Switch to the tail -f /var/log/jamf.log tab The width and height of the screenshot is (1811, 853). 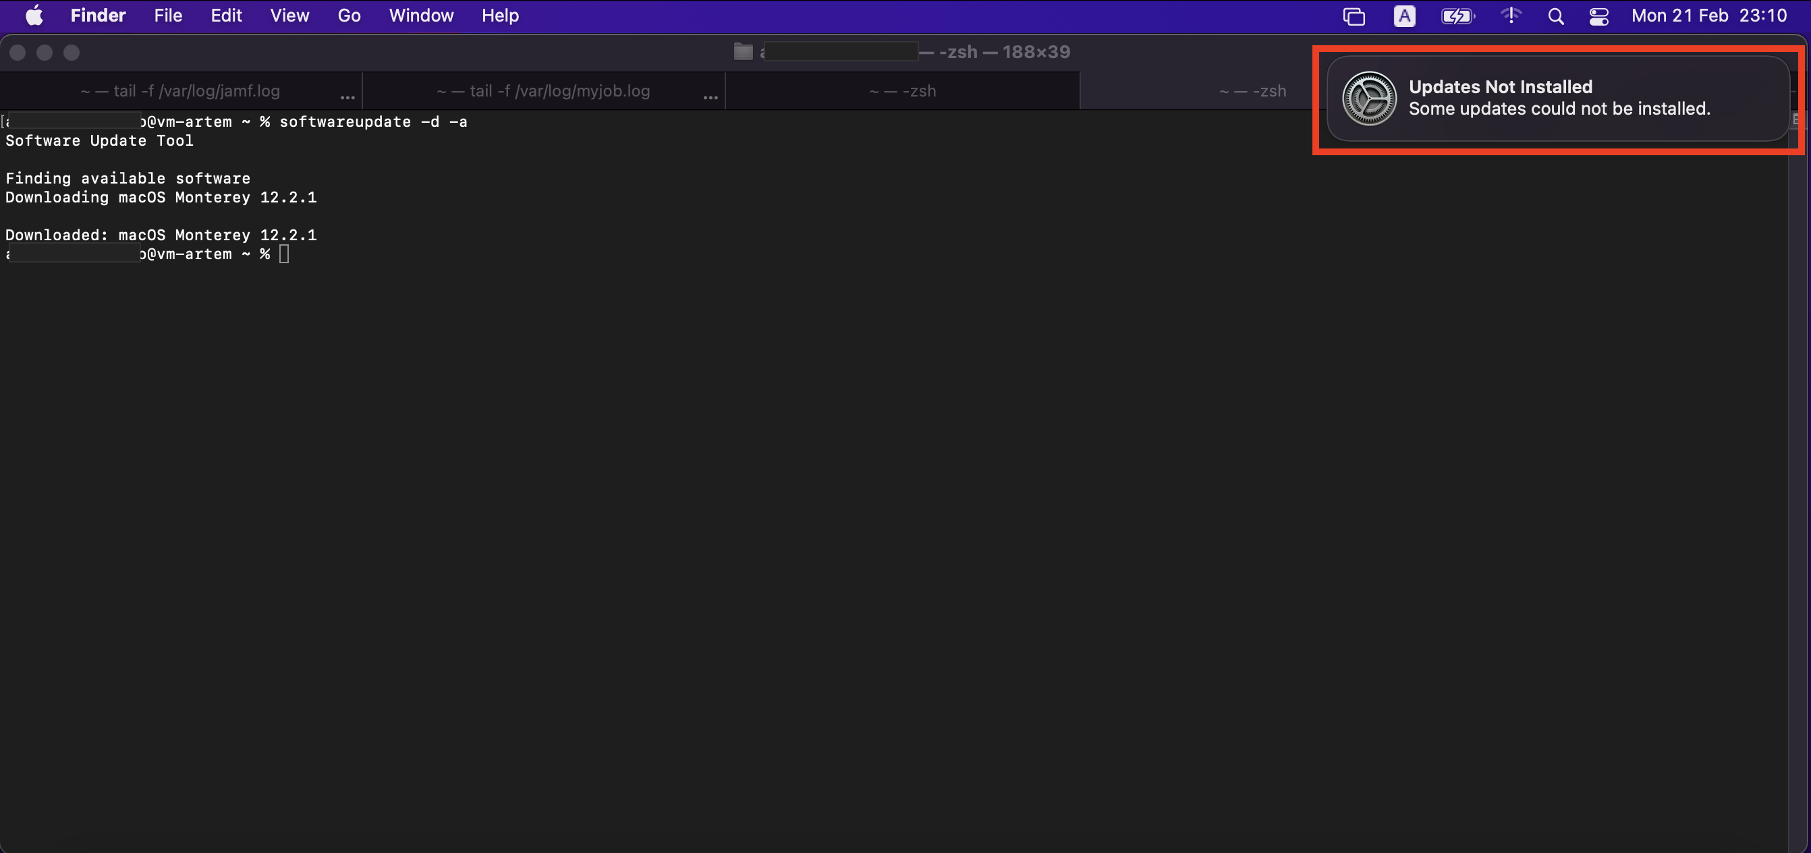(180, 90)
